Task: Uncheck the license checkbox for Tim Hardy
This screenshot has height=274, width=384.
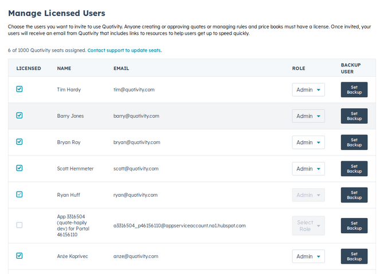Action: click(x=19, y=89)
